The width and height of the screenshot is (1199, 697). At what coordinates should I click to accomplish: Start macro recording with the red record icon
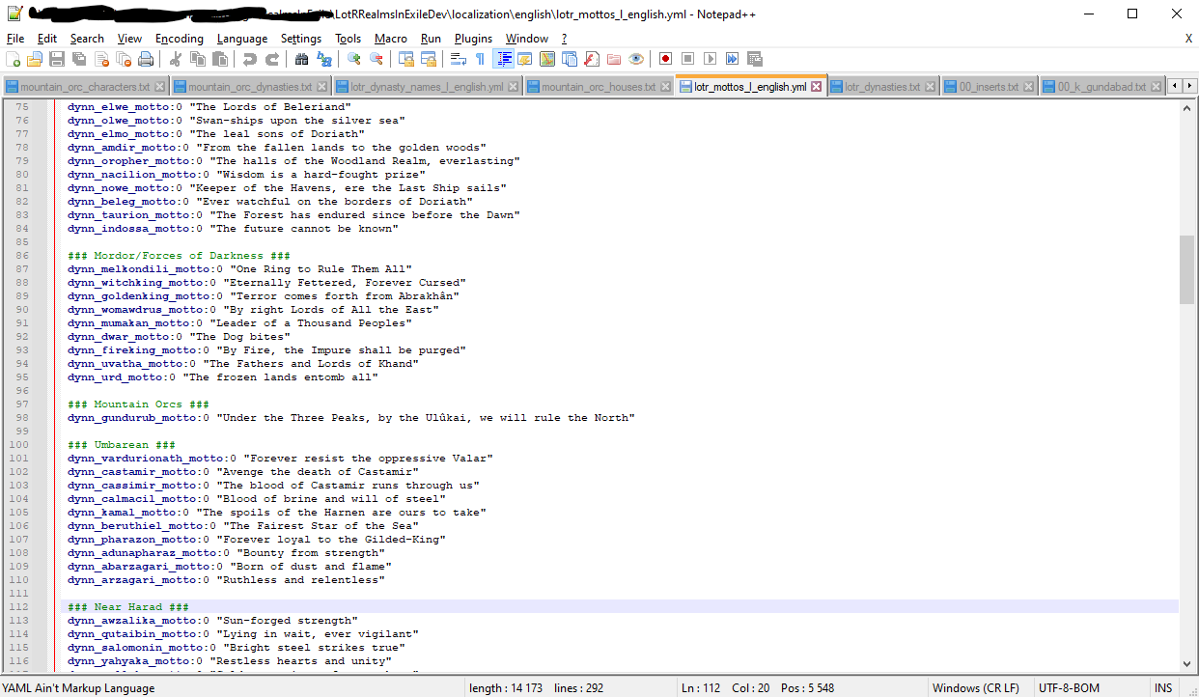click(x=665, y=59)
